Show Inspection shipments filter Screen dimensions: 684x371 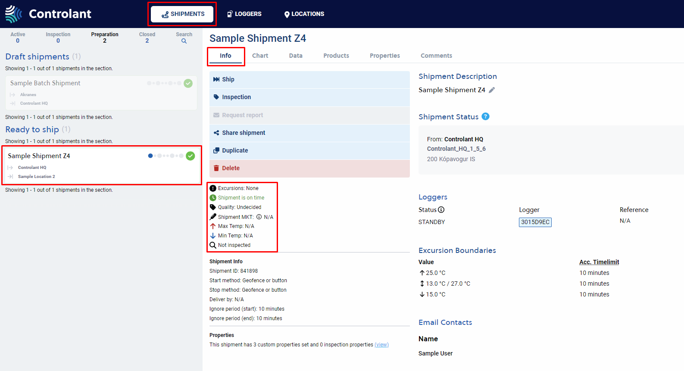58,37
